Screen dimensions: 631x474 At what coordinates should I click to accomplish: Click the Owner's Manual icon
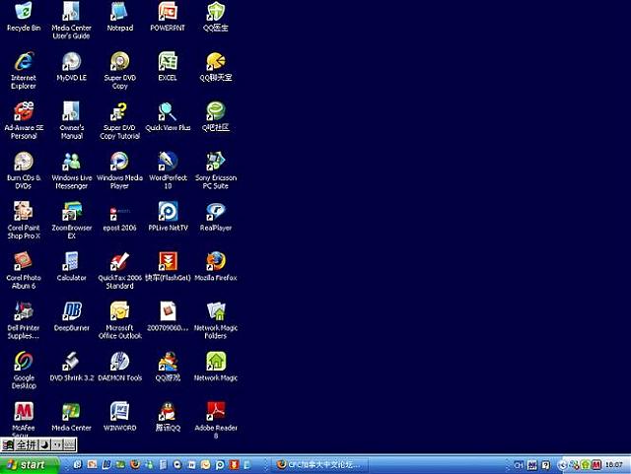72,111
